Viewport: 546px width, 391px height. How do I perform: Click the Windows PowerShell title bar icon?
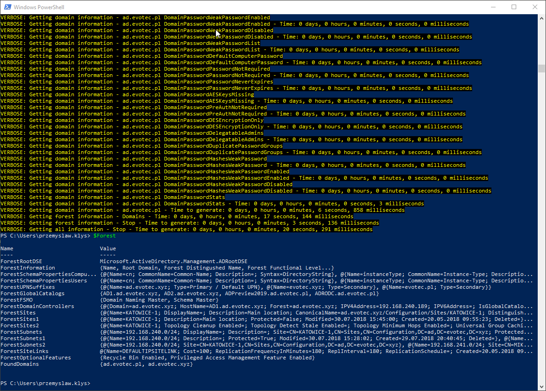click(x=6, y=7)
